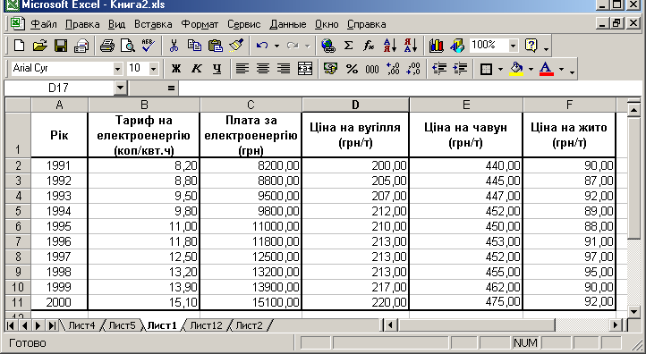The height and width of the screenshot is (354, 646).
Task: Expand the Arial Cyr font dropdown
Action: click(x=118, y=69)
